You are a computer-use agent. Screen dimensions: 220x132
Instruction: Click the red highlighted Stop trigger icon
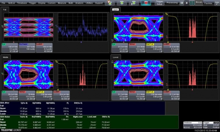point(146,3)
